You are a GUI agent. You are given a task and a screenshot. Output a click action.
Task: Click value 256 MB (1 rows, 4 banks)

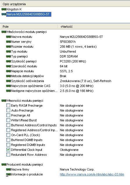point(78,47)
